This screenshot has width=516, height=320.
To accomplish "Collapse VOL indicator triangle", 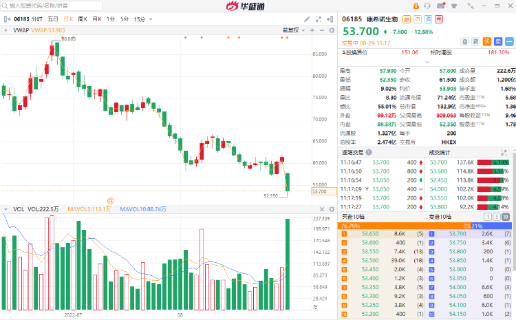I will coord(6,209).
